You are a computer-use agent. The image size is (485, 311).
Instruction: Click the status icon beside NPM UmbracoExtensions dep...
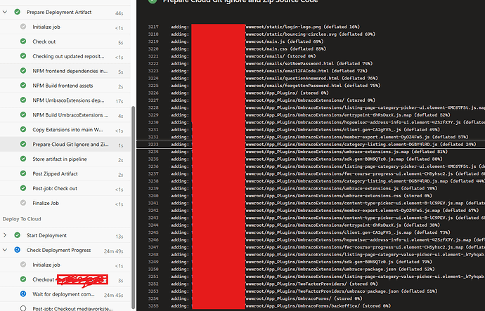click(x=23, y=100)
